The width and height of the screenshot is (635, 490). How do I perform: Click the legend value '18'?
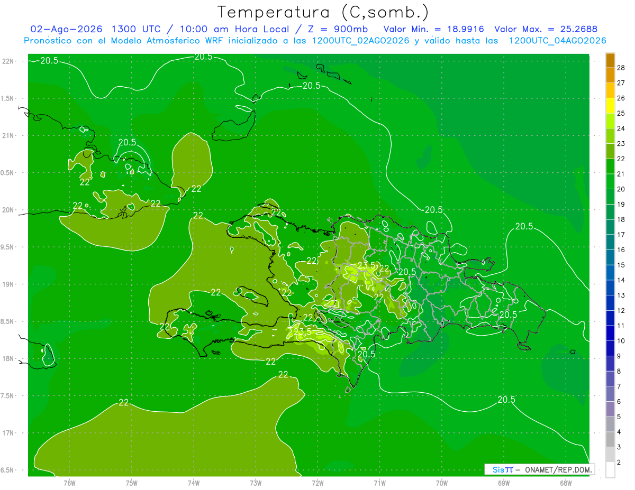point(621,219)
